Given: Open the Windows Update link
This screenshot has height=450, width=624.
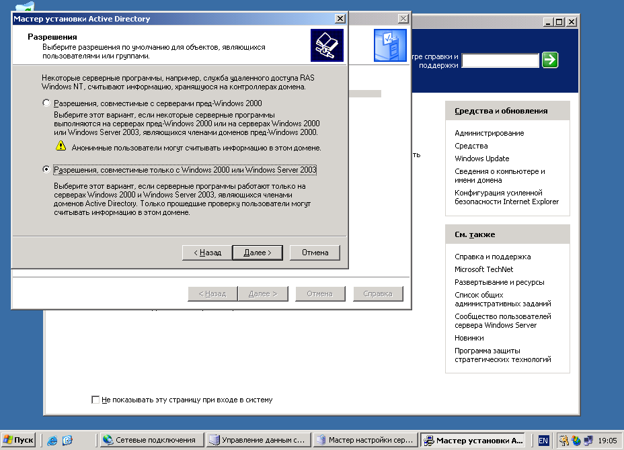Looking at the screenshot, I should point(482,159).
